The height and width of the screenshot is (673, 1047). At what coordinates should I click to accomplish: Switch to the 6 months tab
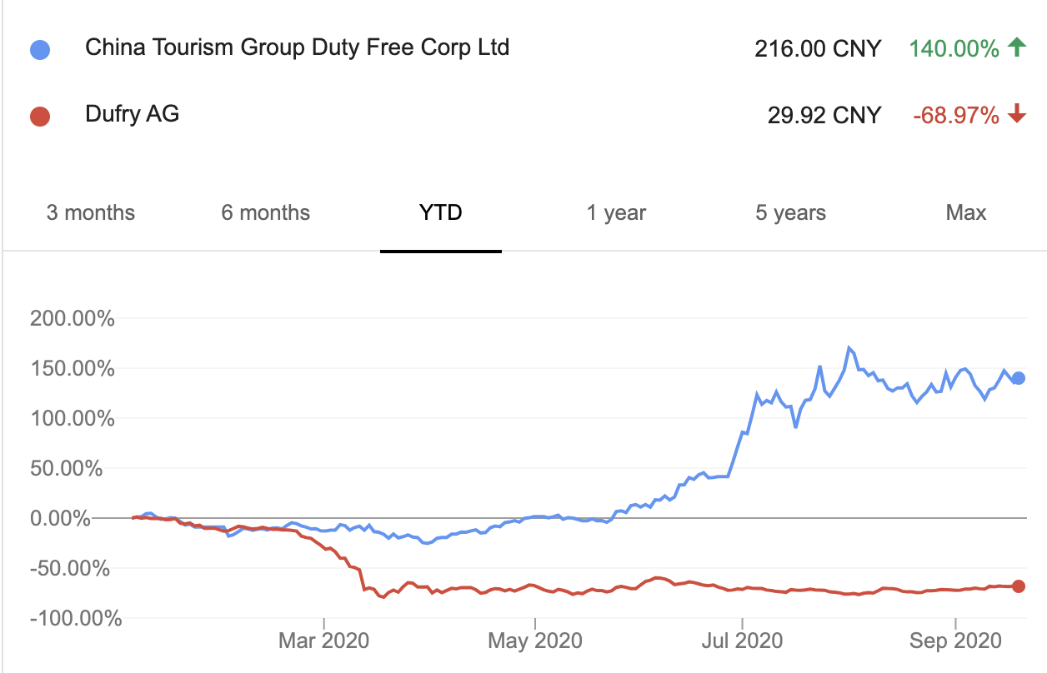click(265, 212)
